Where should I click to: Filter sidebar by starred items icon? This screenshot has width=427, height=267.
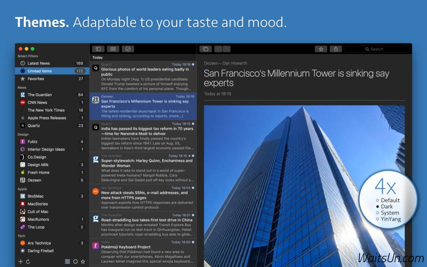click(82, 261)
